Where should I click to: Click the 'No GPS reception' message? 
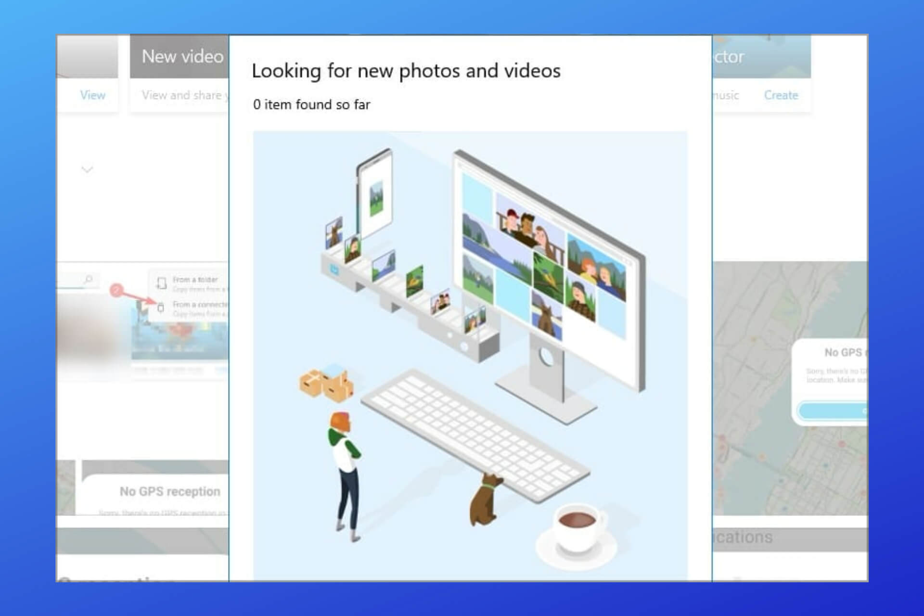coord(170,491)
